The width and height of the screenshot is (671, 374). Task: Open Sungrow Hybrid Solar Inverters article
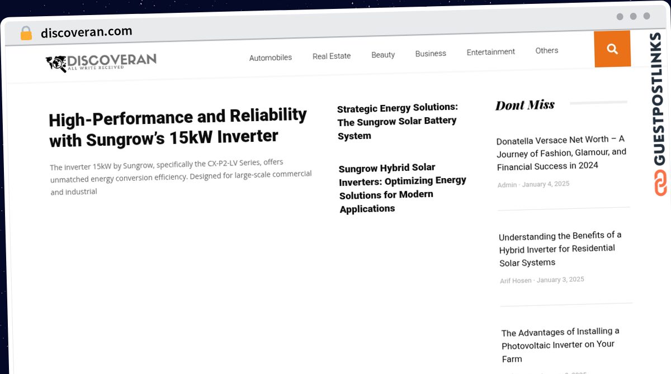point(403,188)
